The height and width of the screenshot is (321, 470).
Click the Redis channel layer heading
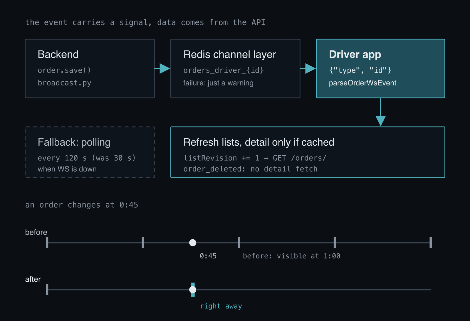(x=230, y=55)
